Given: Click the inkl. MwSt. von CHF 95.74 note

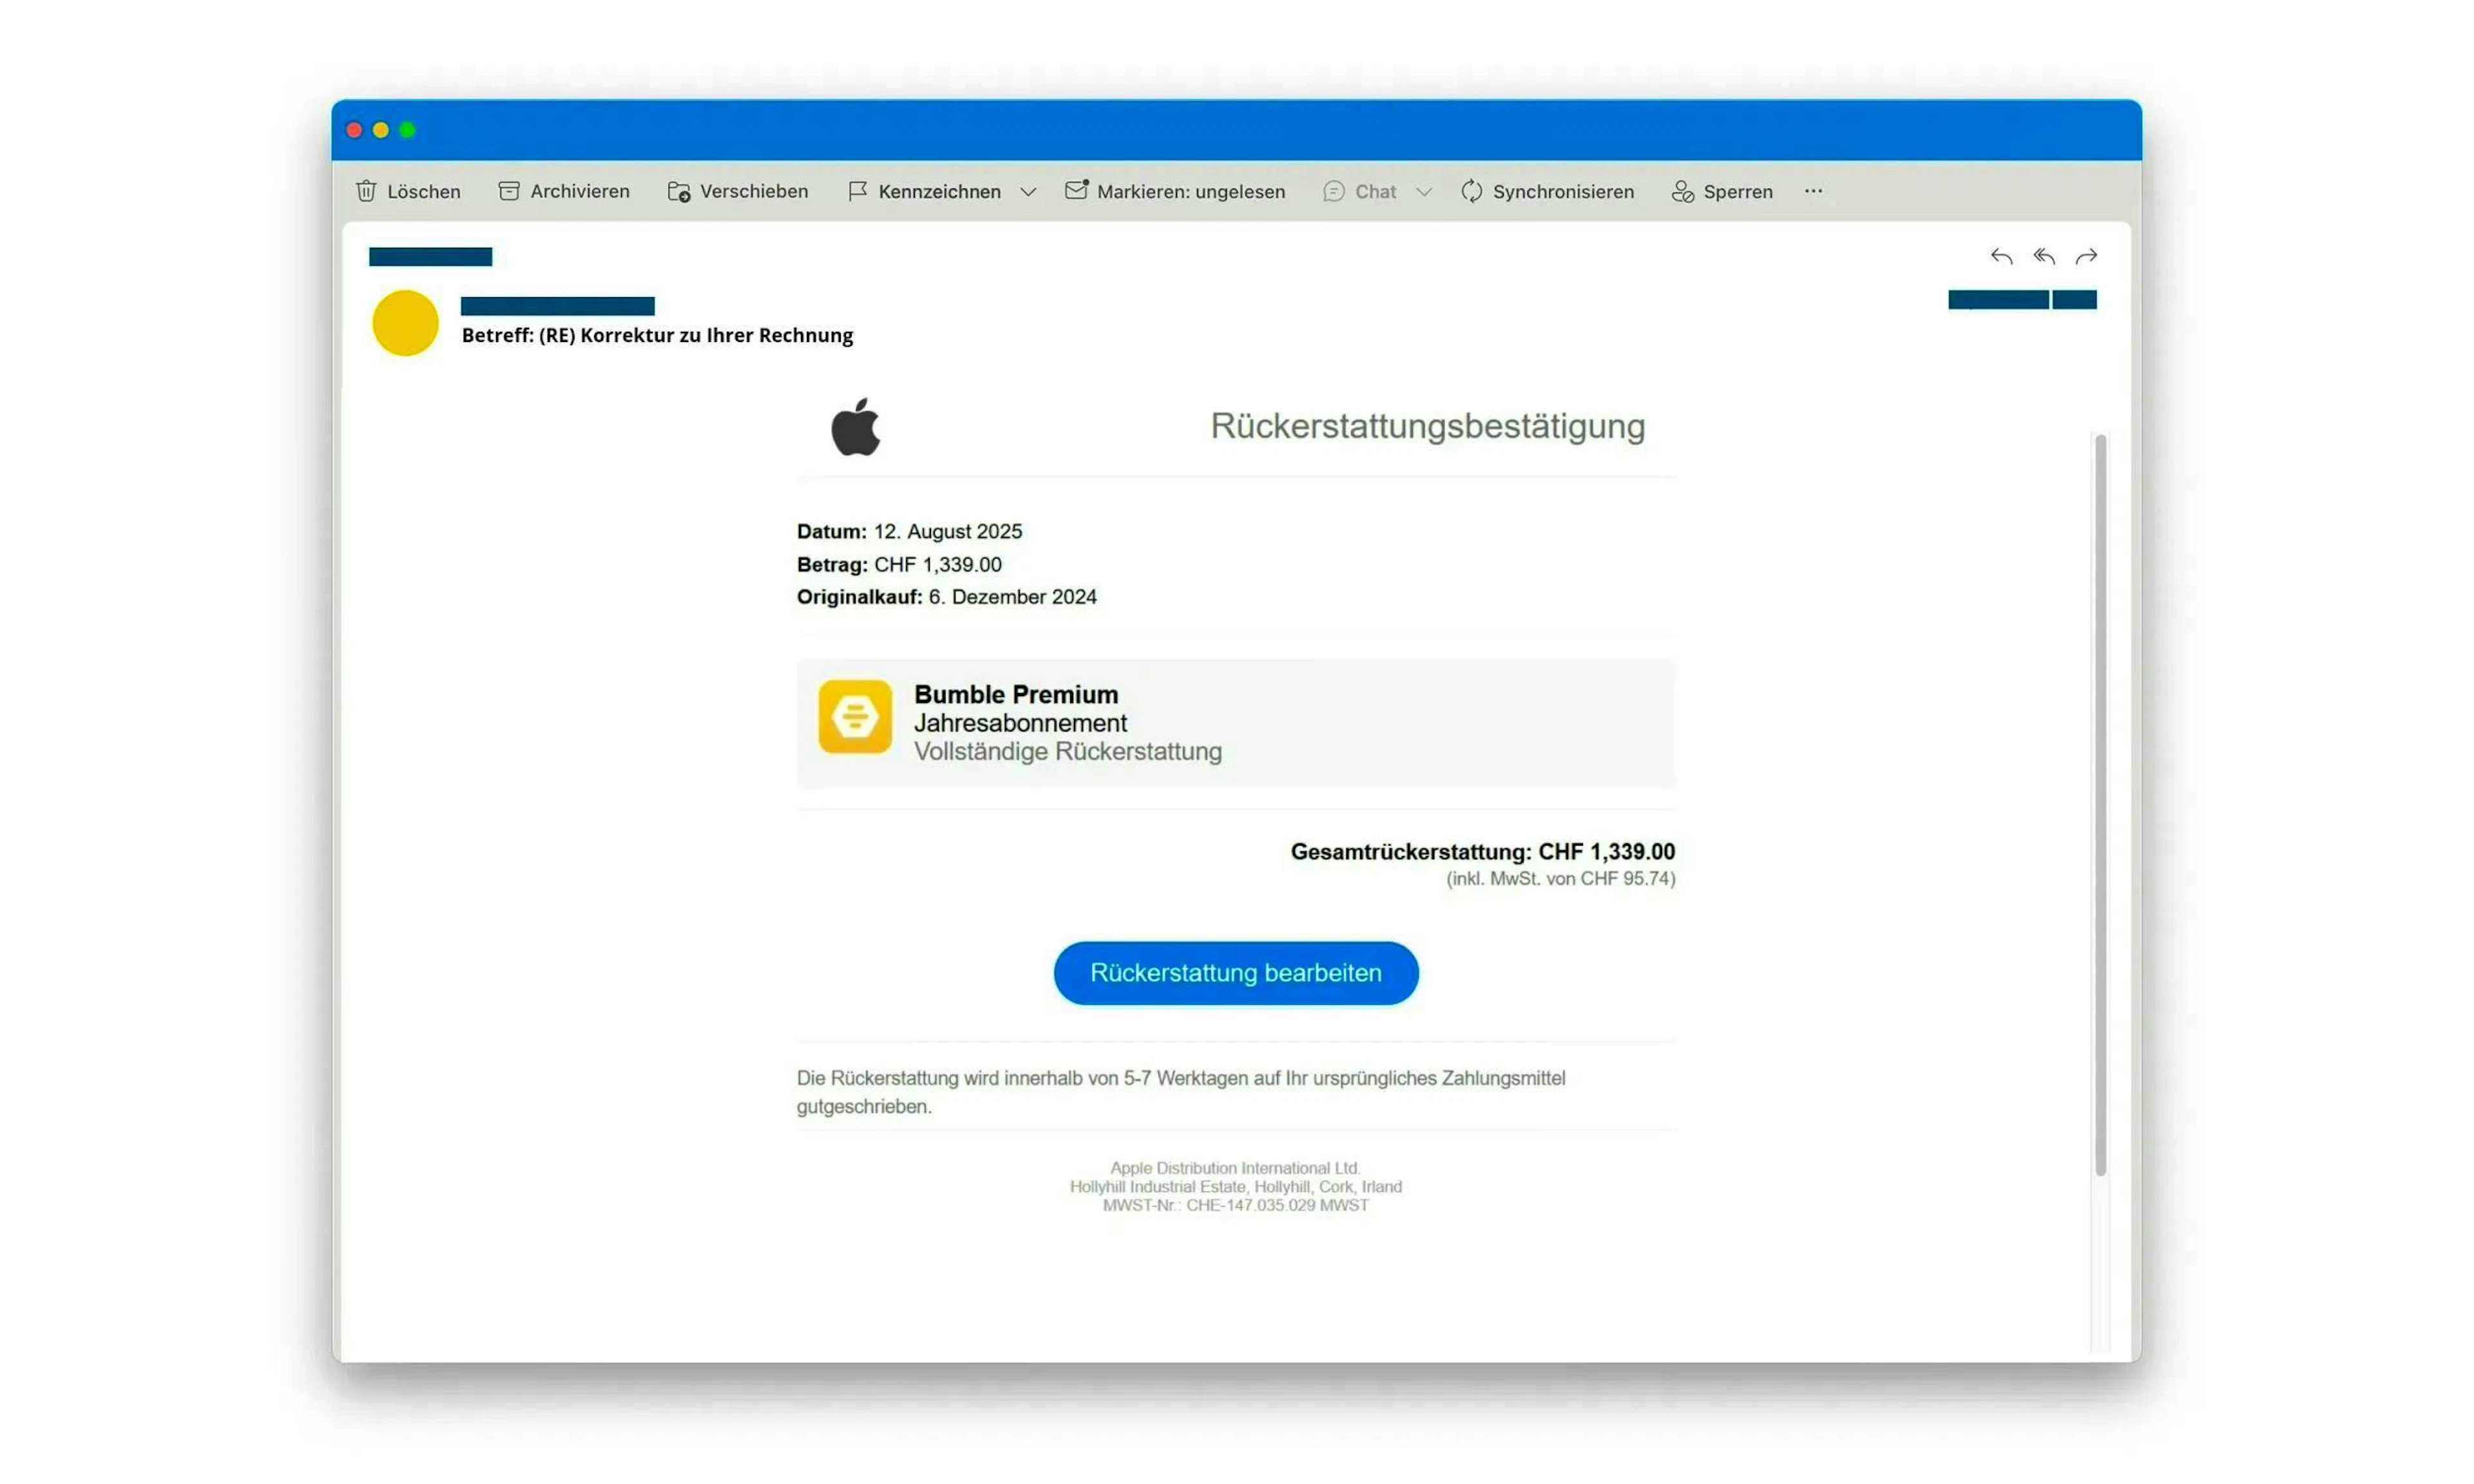Looking at the screenshot, I should (1560, 878).
